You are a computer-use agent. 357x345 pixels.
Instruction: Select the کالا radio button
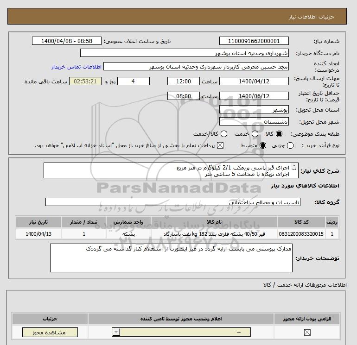pyautogui.click(x=279, y=134)
